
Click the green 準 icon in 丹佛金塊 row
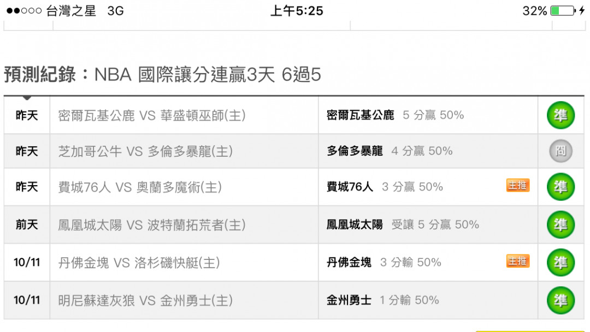click(x=560, y=263)
